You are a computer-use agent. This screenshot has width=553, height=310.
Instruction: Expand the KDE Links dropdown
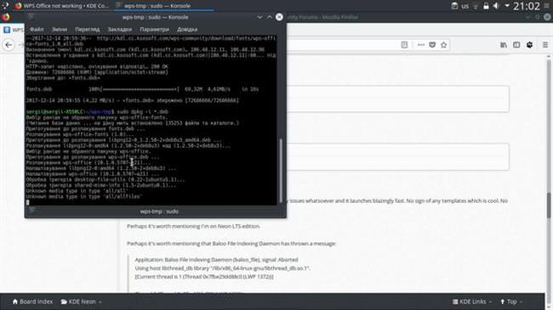click(x=472, y=302)
